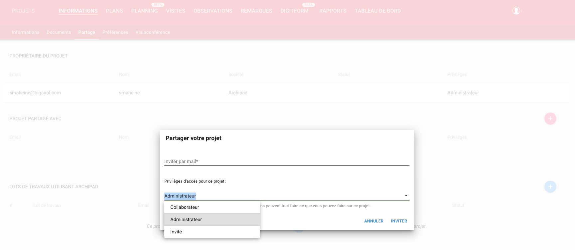Image resolution: width=575 pixels, height=250 pixels.
Task: Navigate to OBSERVATIONS
Action: (213, 11)
